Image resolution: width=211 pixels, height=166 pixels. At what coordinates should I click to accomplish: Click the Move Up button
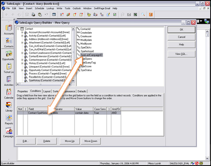[70, 141]
